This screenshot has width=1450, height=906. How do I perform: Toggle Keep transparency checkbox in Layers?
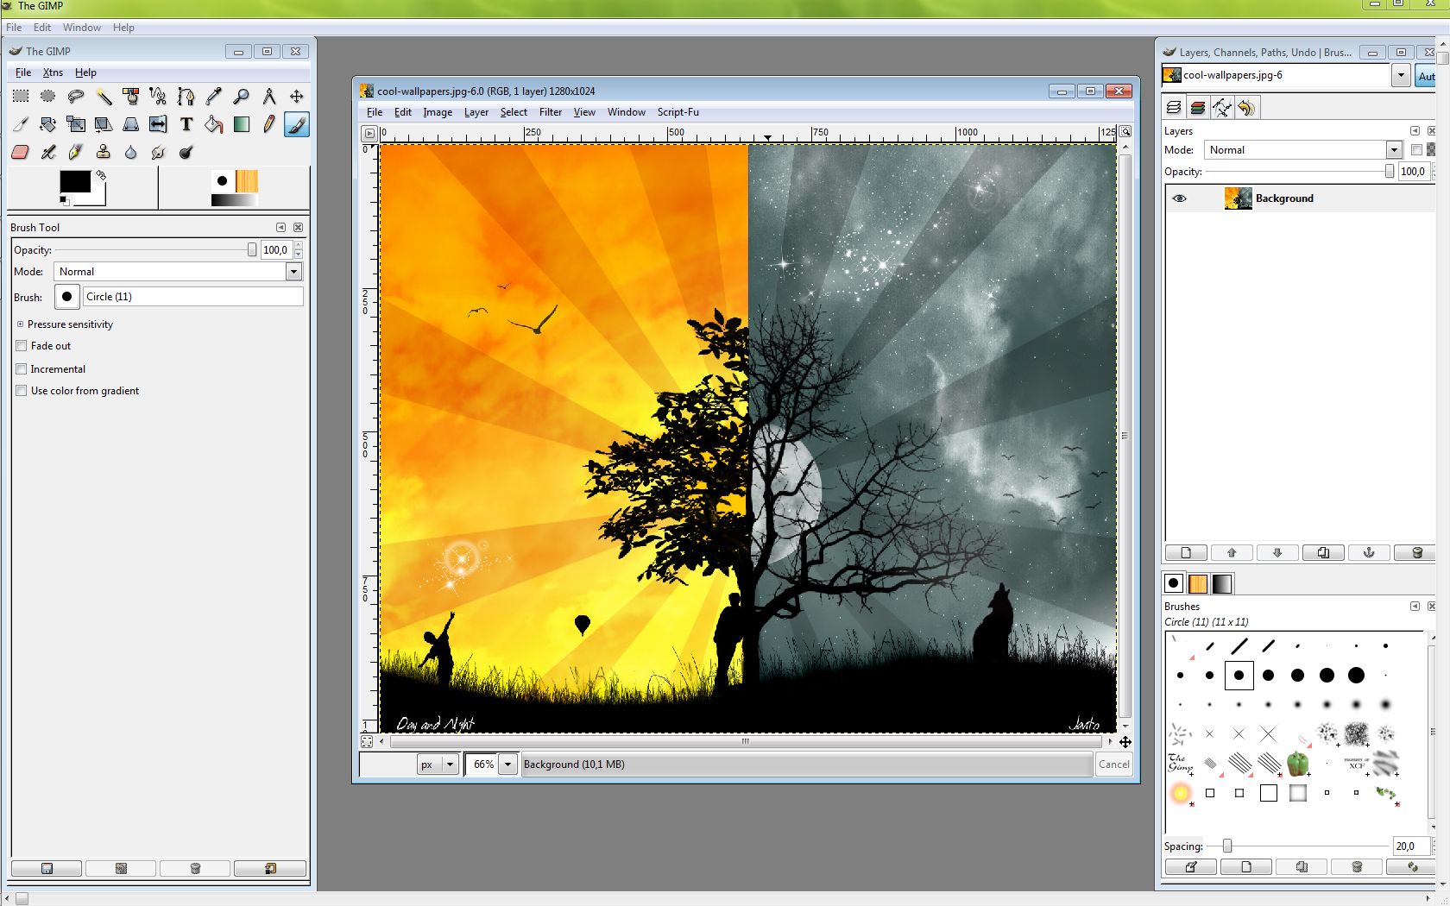pos(1416,149)
